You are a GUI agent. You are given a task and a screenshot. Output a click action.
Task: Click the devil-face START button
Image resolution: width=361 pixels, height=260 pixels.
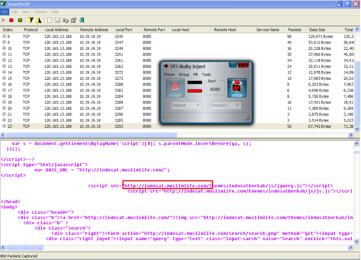(x=175, y=88)
